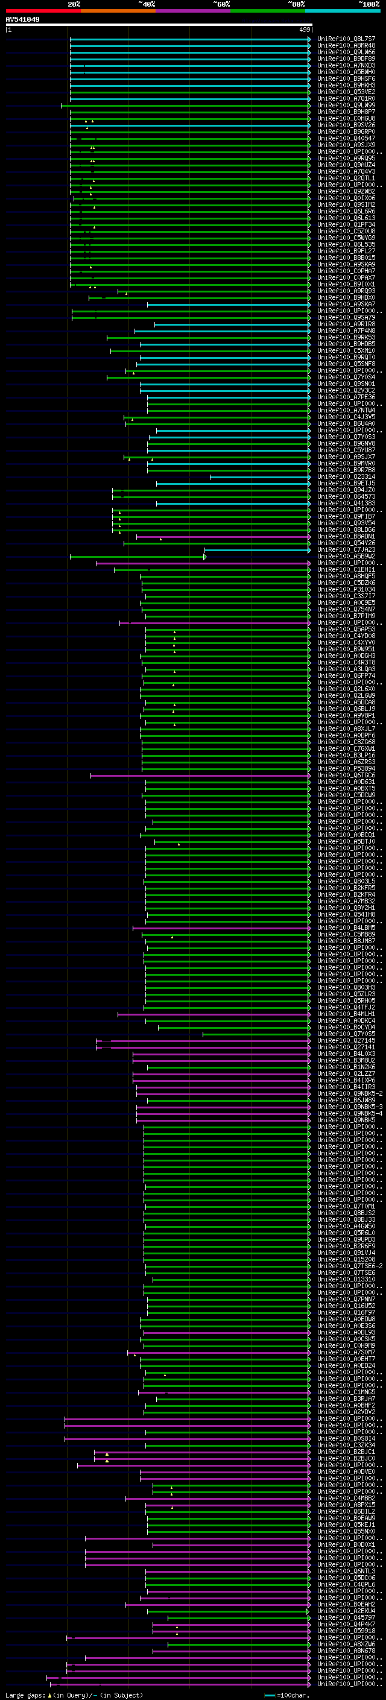
Task: Open hit UniRef100_B9W951
Action: (x=346, y=649)
